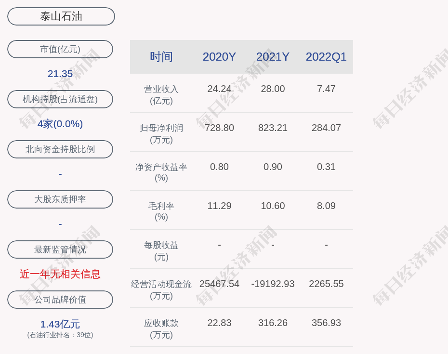Click the gross margin value 10.60
The width and height of the screenshot is (448, 354).
[273, 206]
